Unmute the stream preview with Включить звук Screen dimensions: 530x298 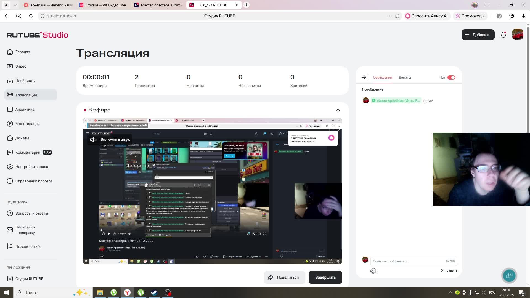[110, 139]
